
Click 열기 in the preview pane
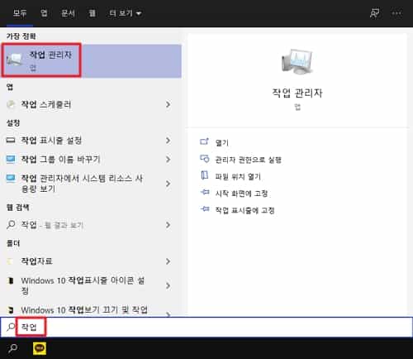[x=222, y=143]
